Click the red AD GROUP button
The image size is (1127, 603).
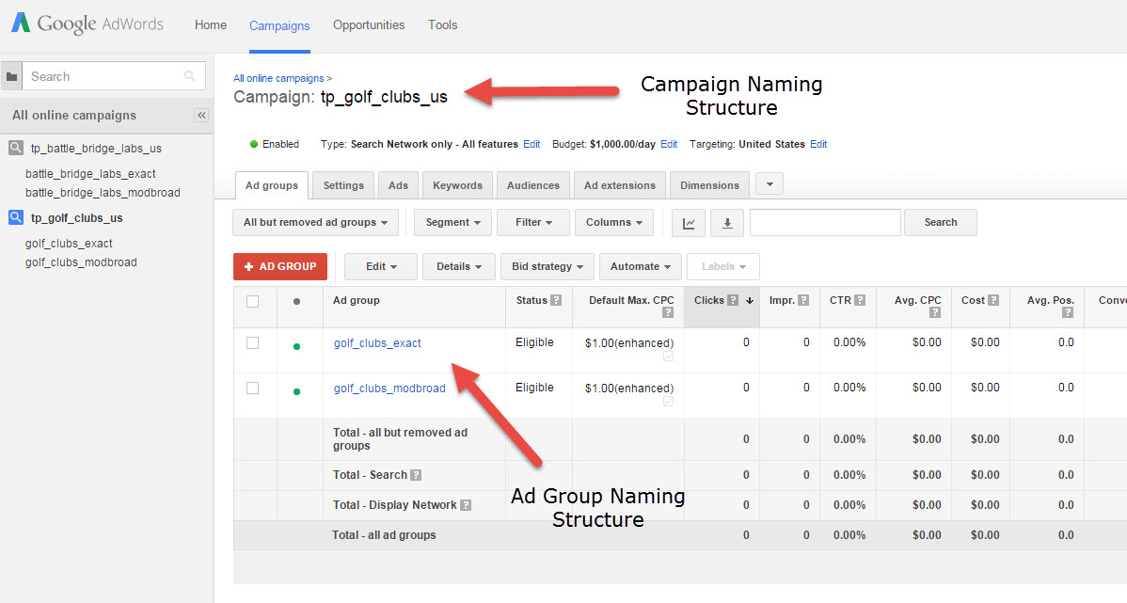pyautogui.click(x=280, y=267)
